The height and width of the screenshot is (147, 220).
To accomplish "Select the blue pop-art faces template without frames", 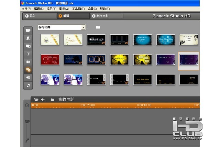I will [50, 79].
